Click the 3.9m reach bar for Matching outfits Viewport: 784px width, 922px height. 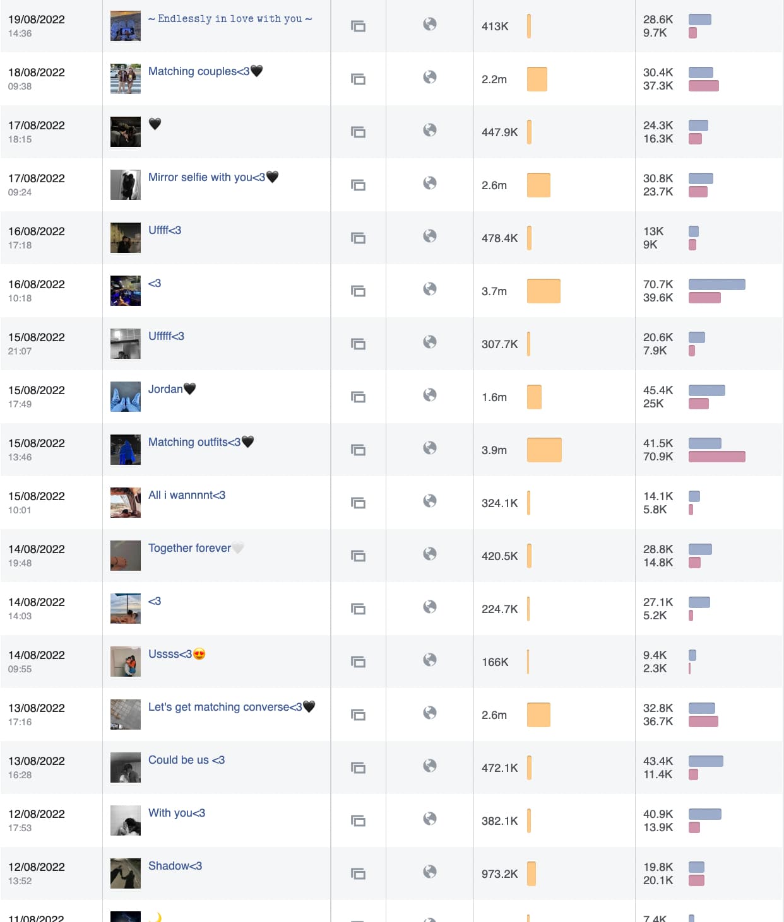544,450
